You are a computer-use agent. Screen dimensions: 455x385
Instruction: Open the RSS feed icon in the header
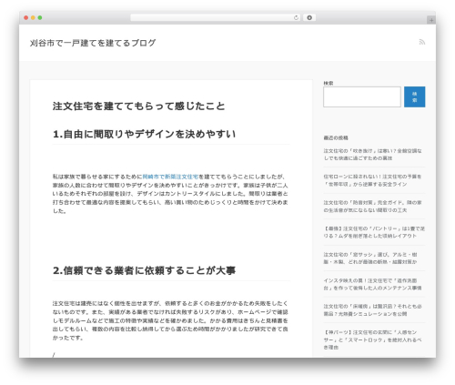(422, 42)
